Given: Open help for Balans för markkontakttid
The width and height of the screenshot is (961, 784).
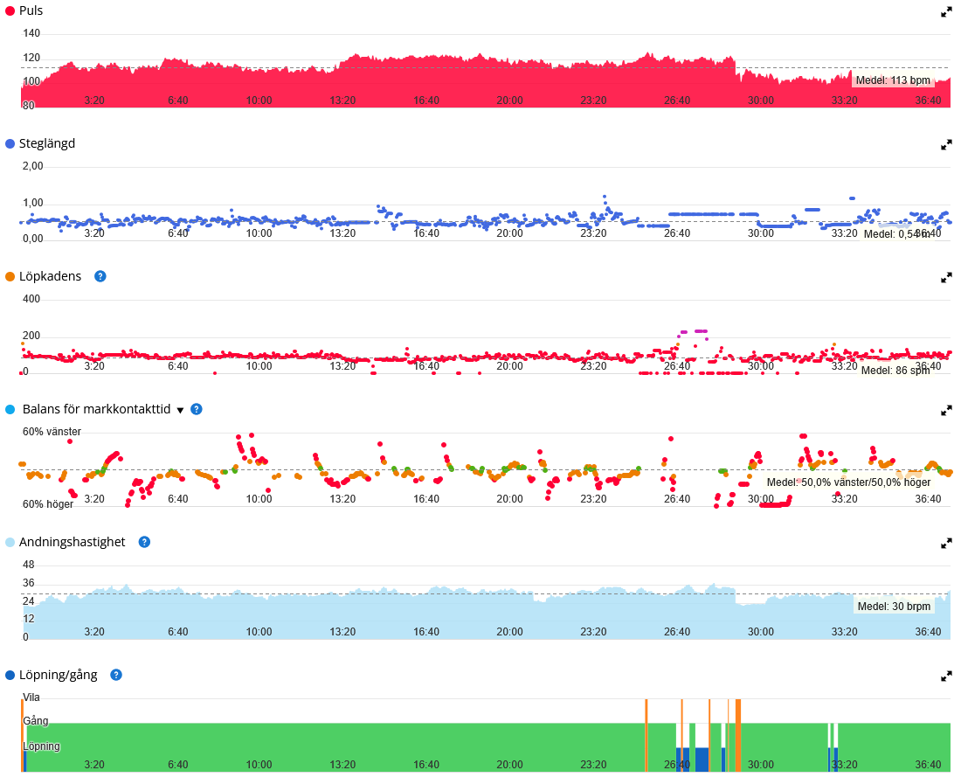Looking at the screenshot, I should [196, 409].
